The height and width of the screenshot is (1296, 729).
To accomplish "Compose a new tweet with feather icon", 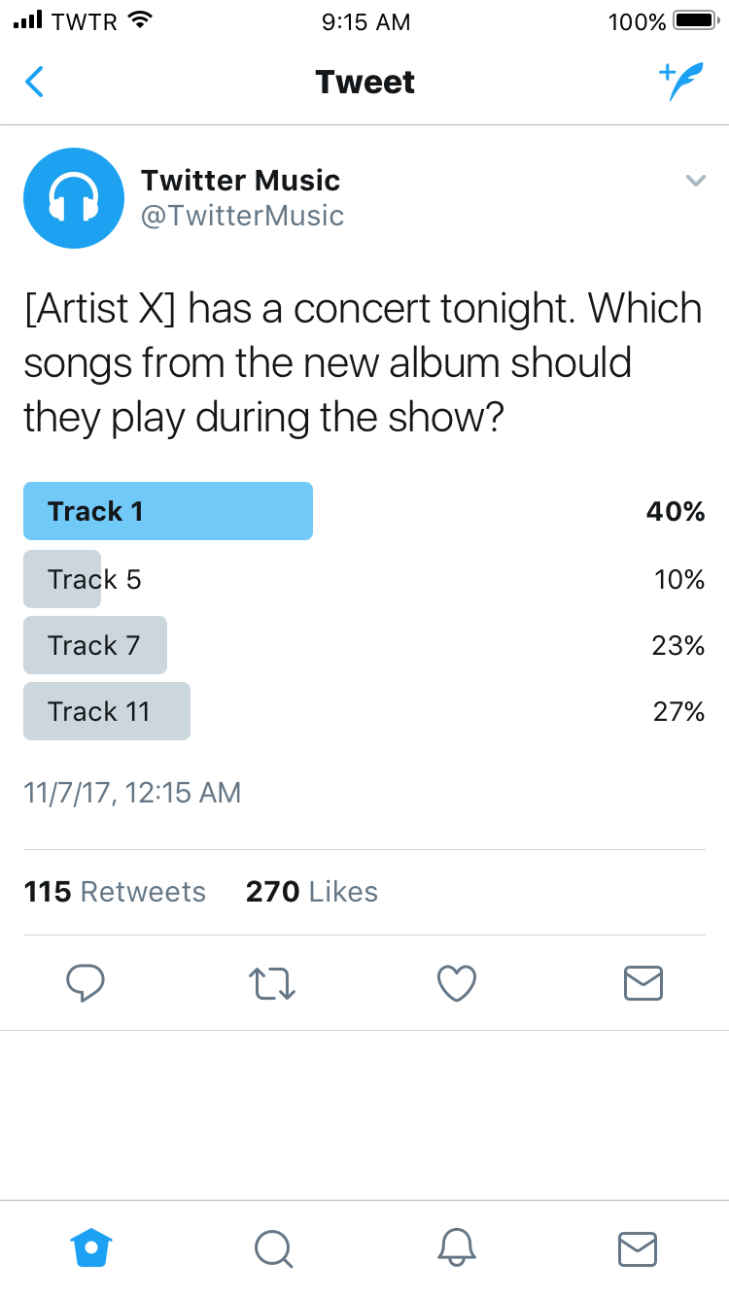I will pyautogui.click(x=680, y=82).
